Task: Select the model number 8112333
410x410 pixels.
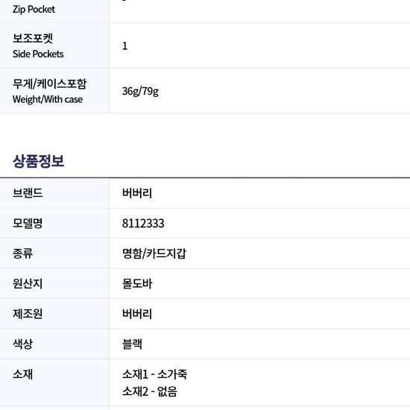Action: tap(143, 224)
